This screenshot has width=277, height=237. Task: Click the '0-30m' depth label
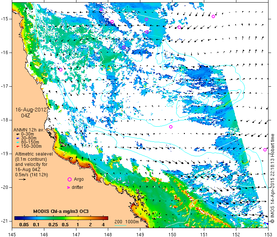click(x=27, y=134)
